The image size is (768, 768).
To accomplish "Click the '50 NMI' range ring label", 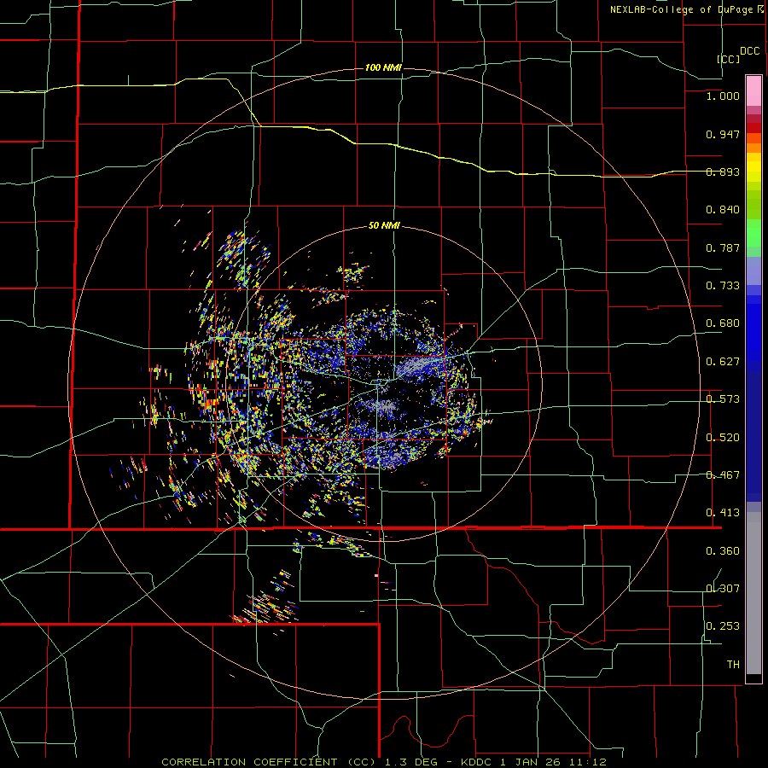I will pyautogui.click(x=384, y=225).
